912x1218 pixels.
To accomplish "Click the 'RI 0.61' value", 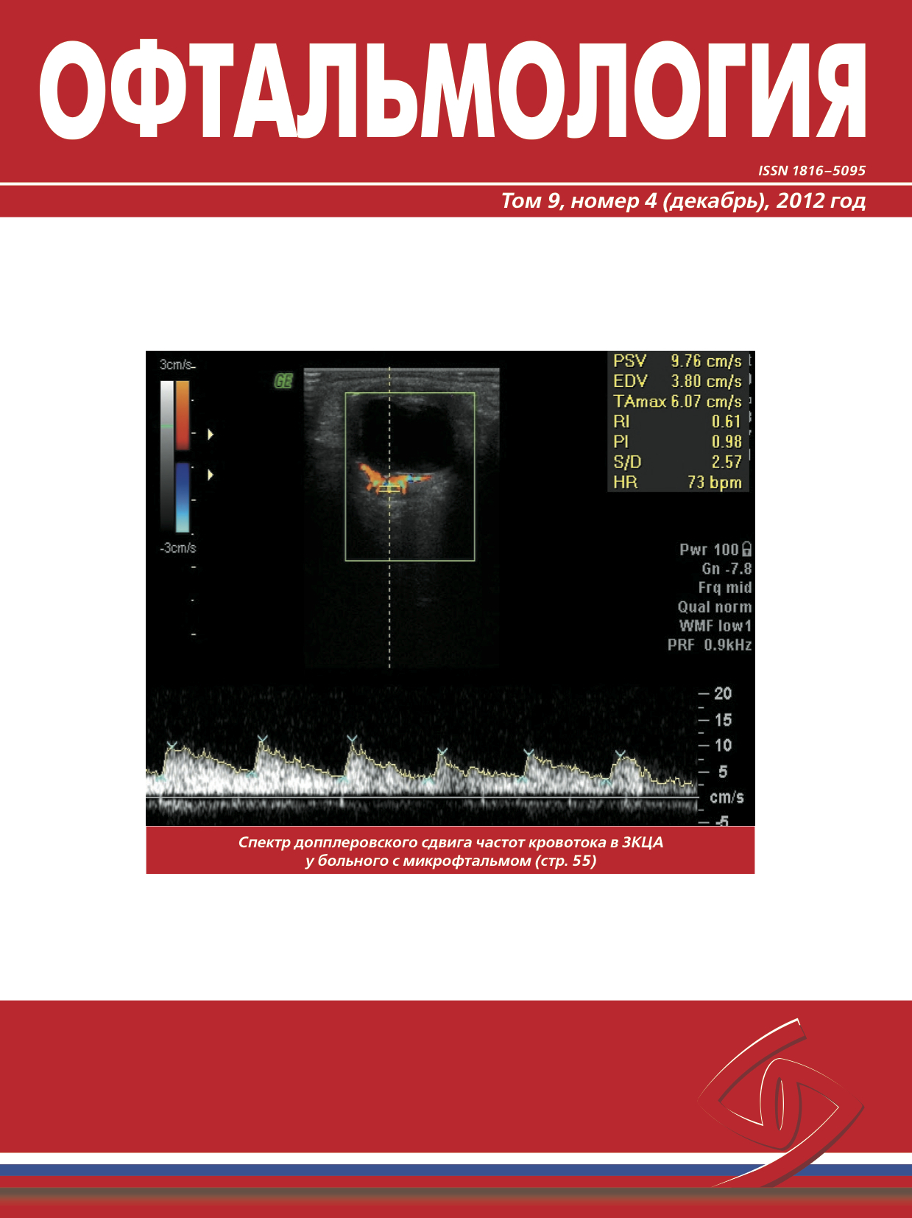I will [x=677, y=421].
